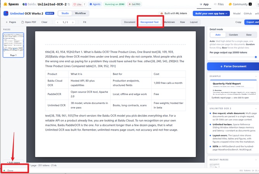This screenshot has width=259, height=174.
Task: Click Built with ML Intern badge
Action: coord(174,14)
